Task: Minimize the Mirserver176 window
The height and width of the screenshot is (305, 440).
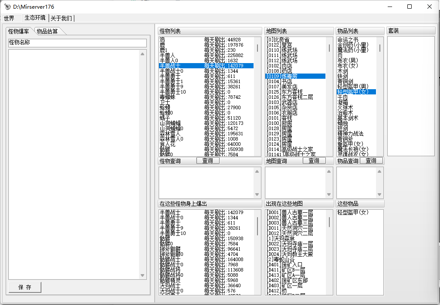Action: tap(390, 7)
